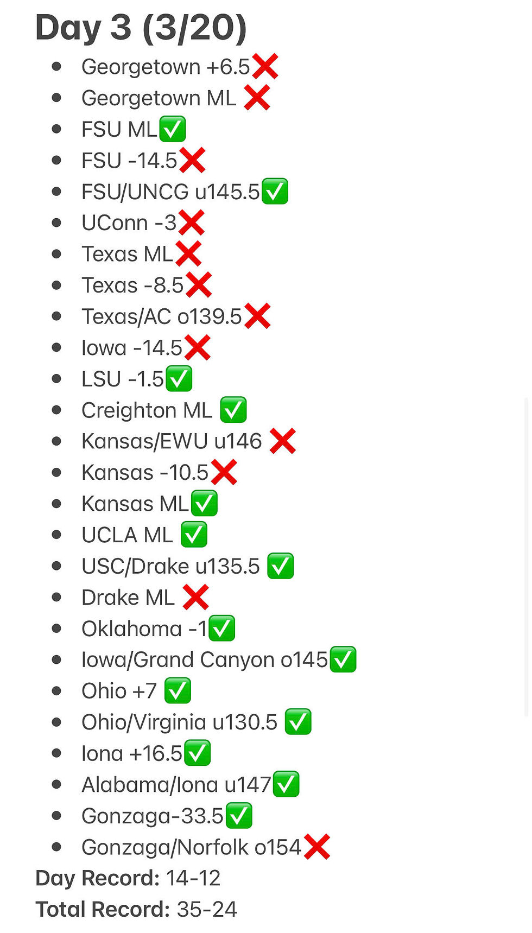
Task: Click the red X next to Kansas/EWU u146
Action: pyautogui.click(x=283, y=441)
